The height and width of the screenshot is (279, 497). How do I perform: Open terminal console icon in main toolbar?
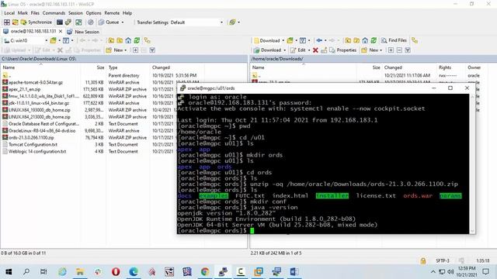pyautogui.click(x=60, y=22)
